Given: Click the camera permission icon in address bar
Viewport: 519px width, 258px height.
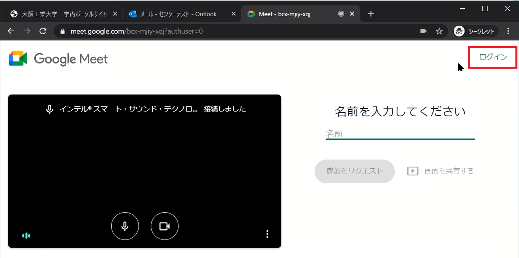Looking at the screenshot, I should [x=424, y=31].
